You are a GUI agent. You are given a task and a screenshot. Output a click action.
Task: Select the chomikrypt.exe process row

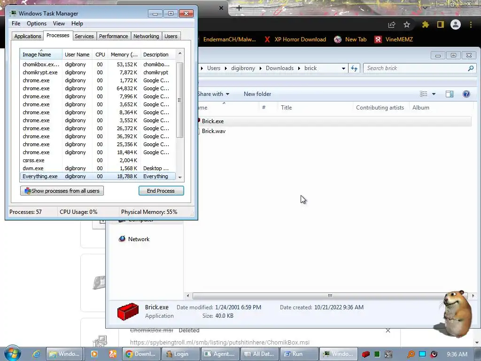(x=98, y=72)
